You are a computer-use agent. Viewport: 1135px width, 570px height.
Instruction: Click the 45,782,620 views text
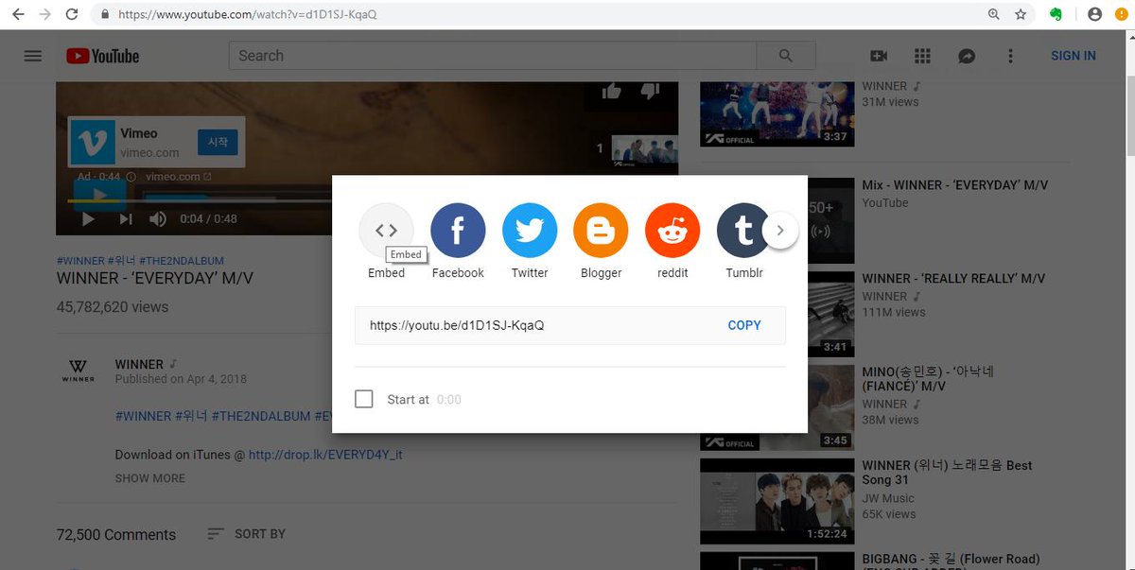(x=113, y=307)
